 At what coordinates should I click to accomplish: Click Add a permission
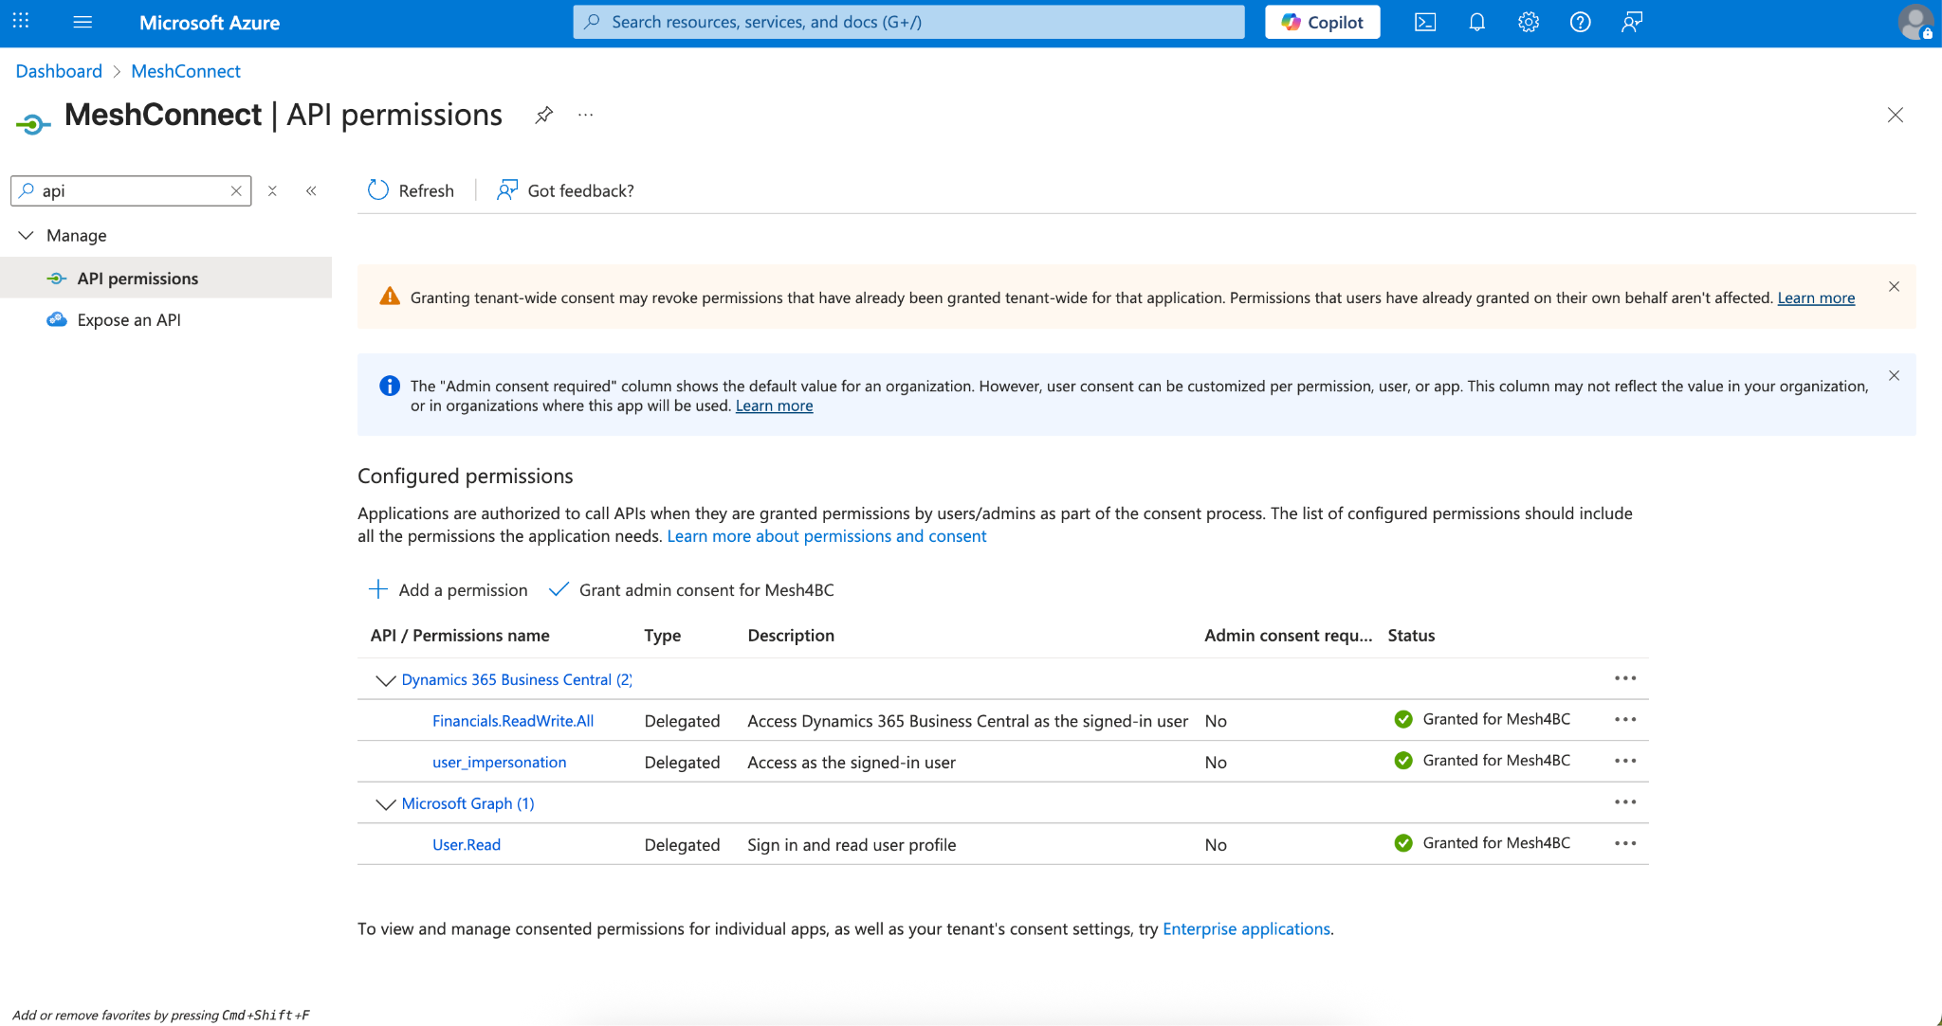tap(448, 589)
